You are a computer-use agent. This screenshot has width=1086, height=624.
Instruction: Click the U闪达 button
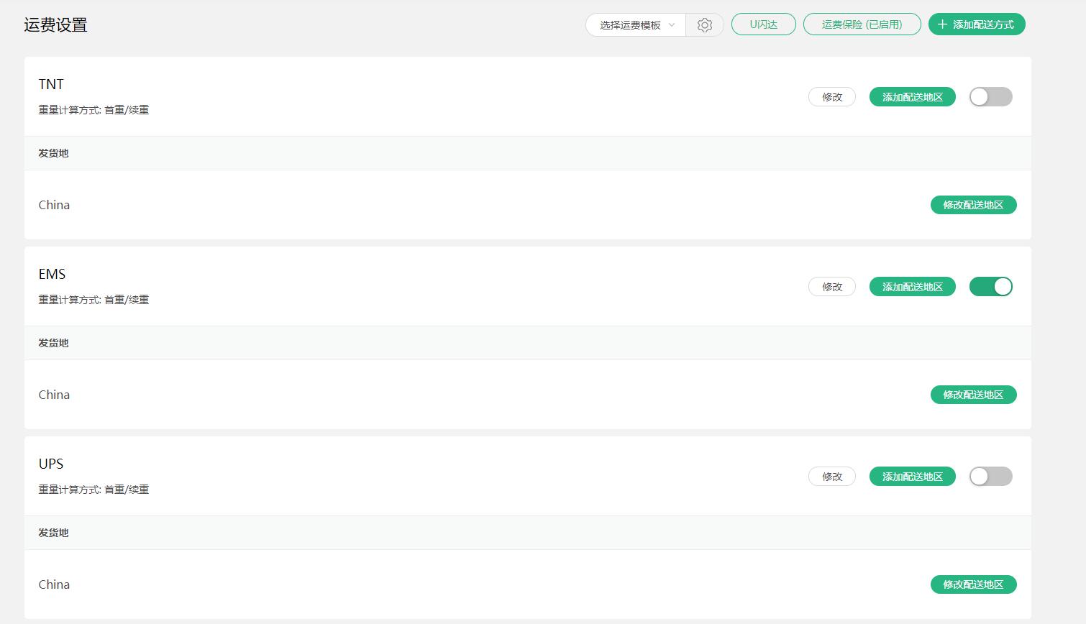pyautogui.click(x=763, y=24)
